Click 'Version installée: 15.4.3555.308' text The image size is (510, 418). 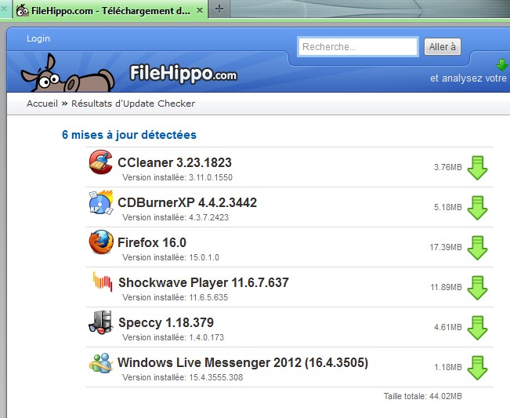183,378
